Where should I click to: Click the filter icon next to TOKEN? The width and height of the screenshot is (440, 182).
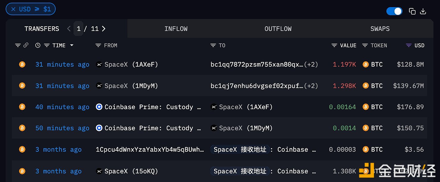[365, 45]
